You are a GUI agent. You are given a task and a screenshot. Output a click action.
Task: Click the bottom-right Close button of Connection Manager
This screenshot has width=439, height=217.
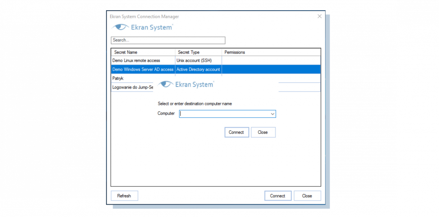point(307,196)
